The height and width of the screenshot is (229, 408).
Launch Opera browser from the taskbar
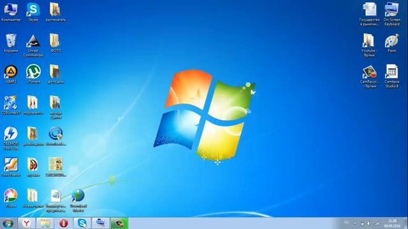pos(64,223)
